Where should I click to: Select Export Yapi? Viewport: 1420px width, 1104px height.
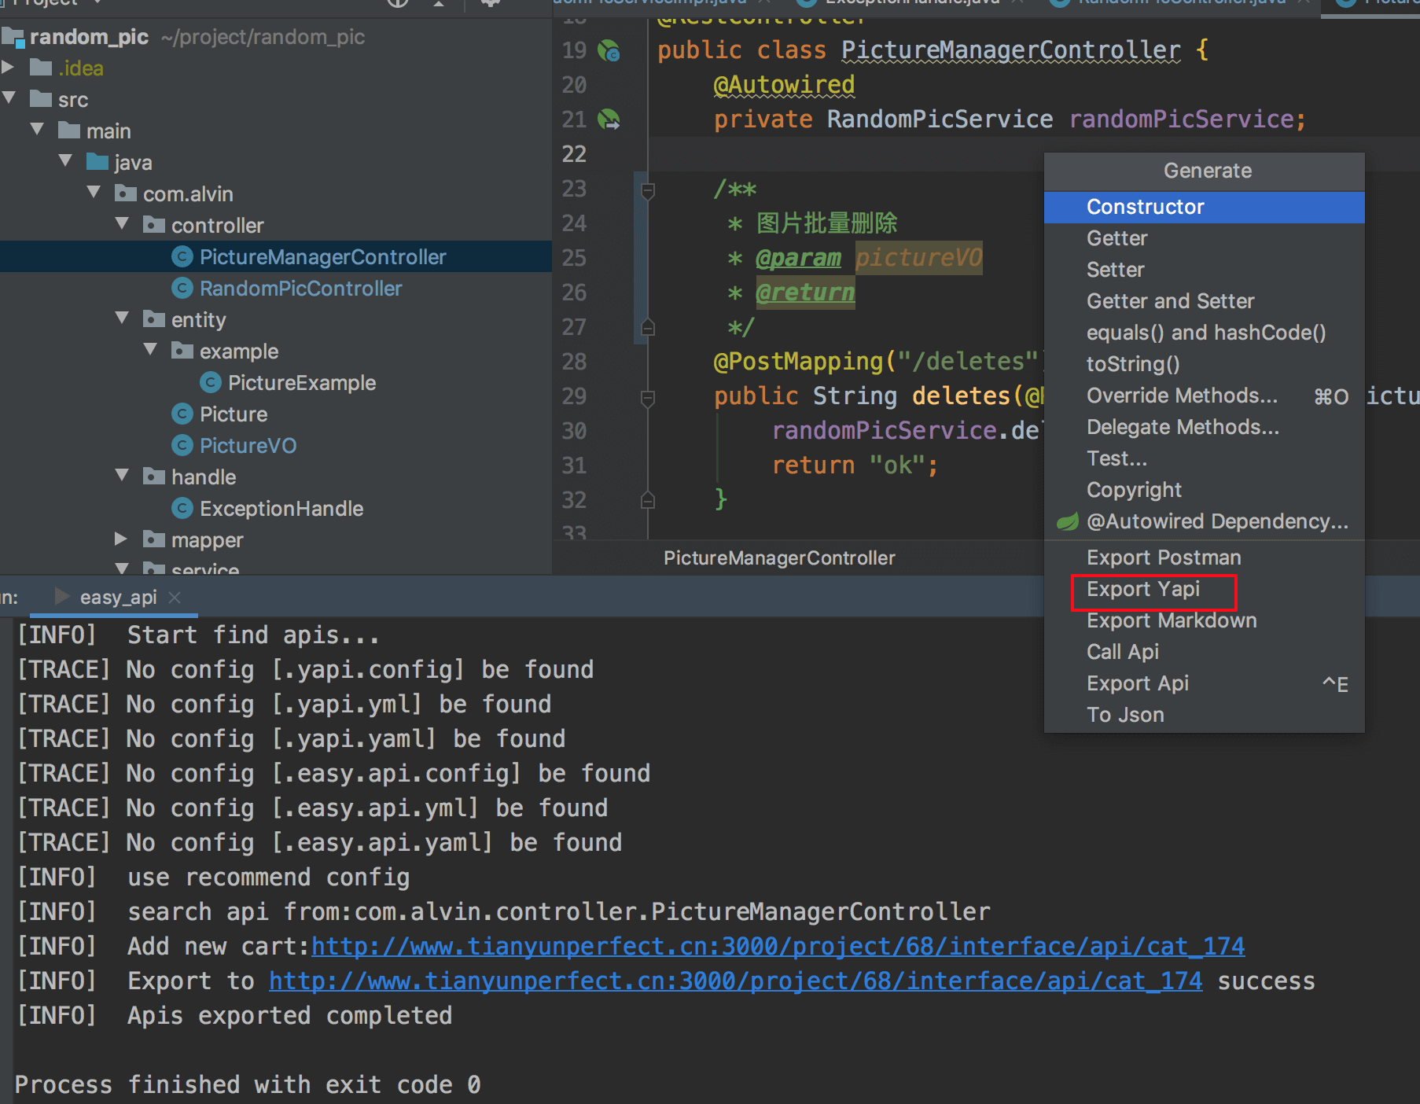[x=1204, y=589]
